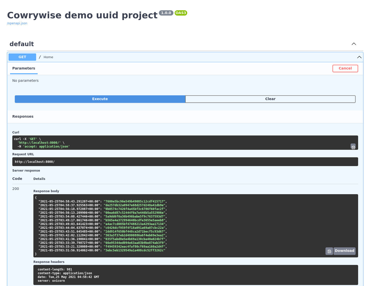Click the Responses section heading

23,116
